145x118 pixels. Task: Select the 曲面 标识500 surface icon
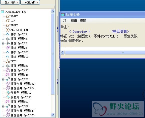(8, 102)
